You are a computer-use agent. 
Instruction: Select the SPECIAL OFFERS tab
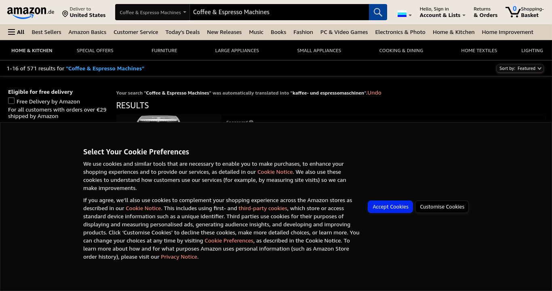click(95, 51)
